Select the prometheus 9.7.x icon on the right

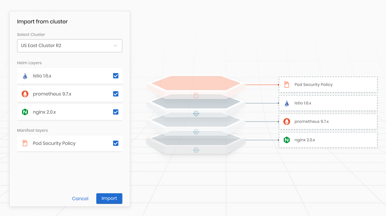(x=286, y=121)
